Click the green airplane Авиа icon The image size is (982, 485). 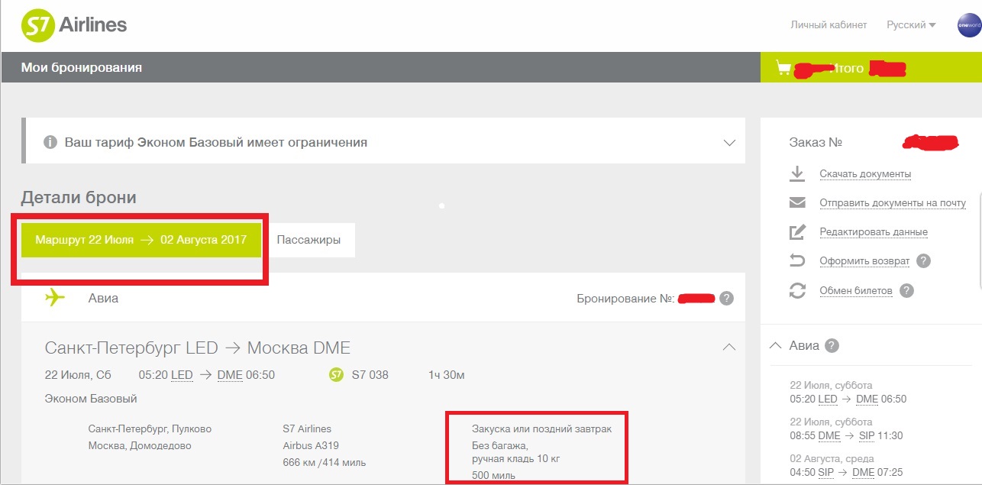[55, 298]
